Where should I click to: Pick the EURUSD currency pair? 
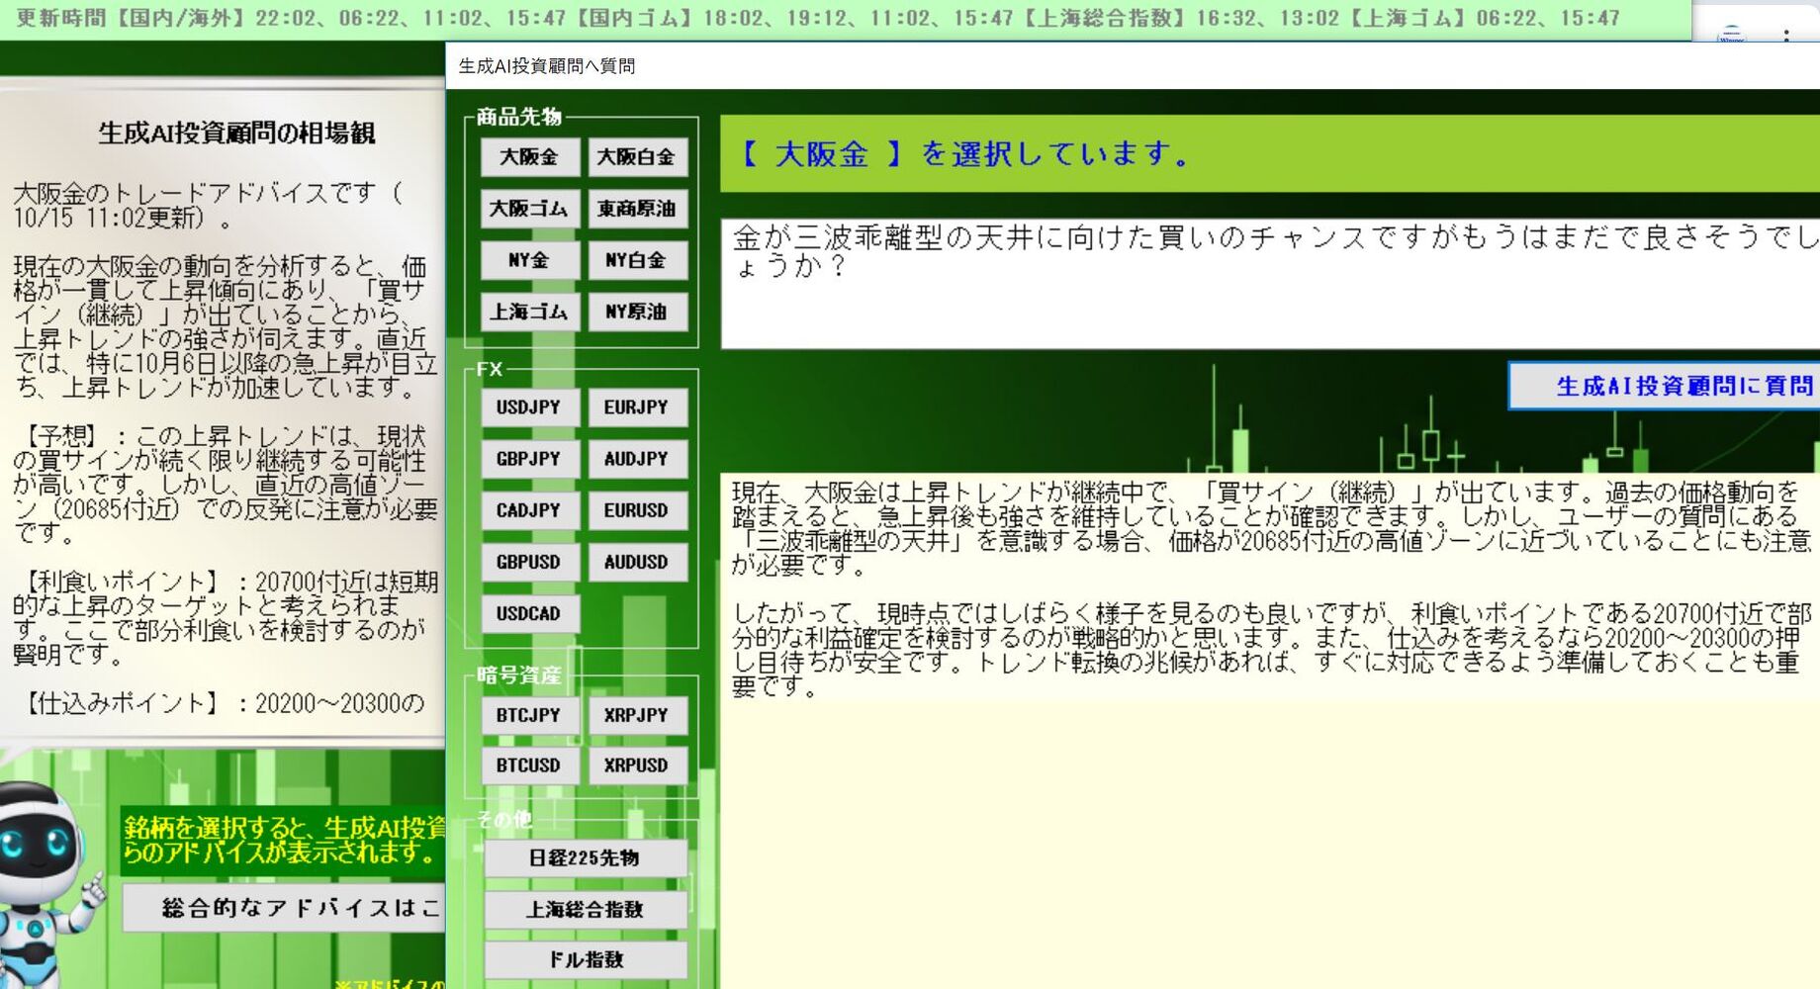(637, 510)
